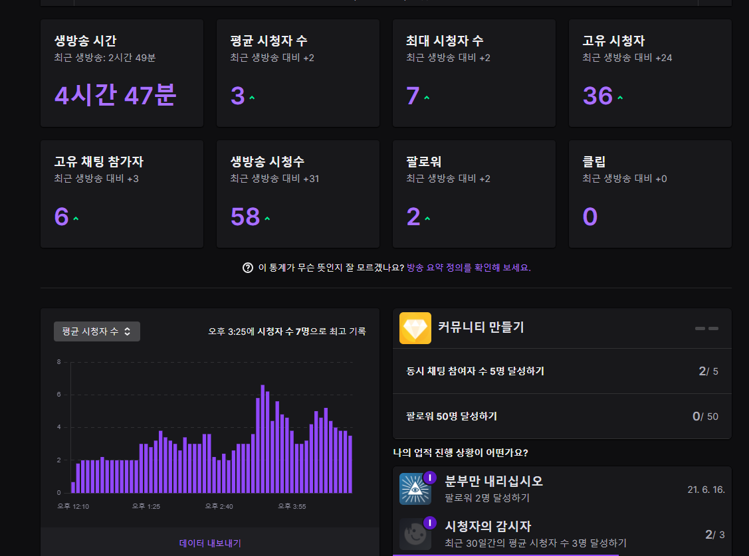Click the 나의 업적 진행 상황이 어떤가요? heading
Image resolution: width=749 pixels, height=556 pixels.
tap(461, 452)
